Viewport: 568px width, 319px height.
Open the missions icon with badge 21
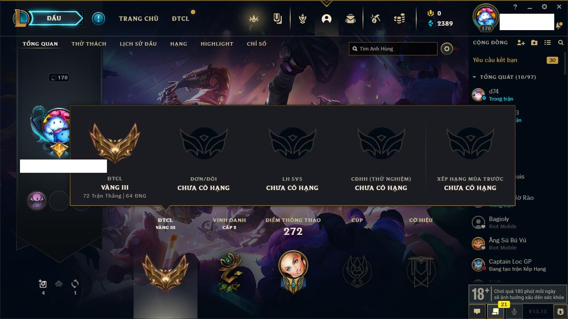pyautogui.click(x=496, y=311)
